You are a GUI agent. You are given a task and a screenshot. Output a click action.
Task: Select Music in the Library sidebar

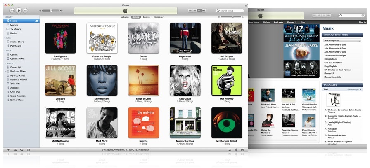tap(21, 21)
